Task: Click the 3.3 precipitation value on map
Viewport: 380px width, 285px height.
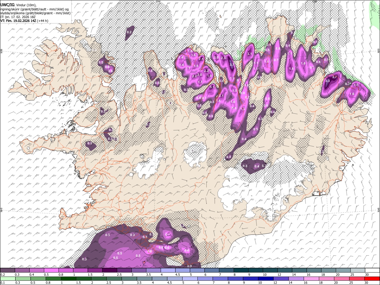Action: tap(328, 81)
